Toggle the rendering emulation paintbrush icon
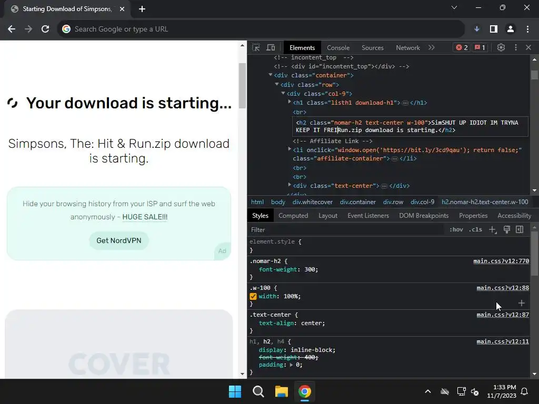Image resolution: width=539 pixels, height=404 pixels. (507, 229)
